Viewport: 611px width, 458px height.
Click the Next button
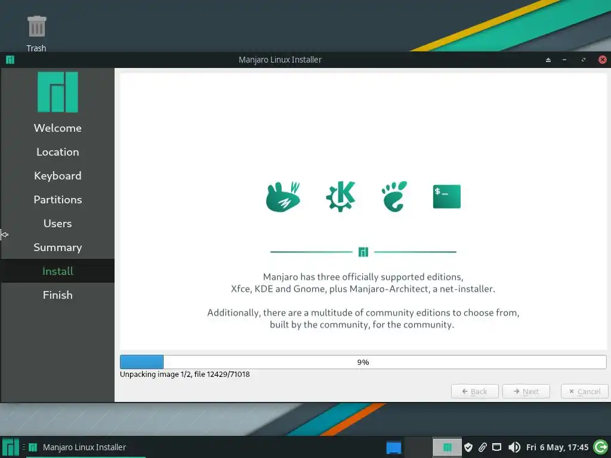(526, 391)
